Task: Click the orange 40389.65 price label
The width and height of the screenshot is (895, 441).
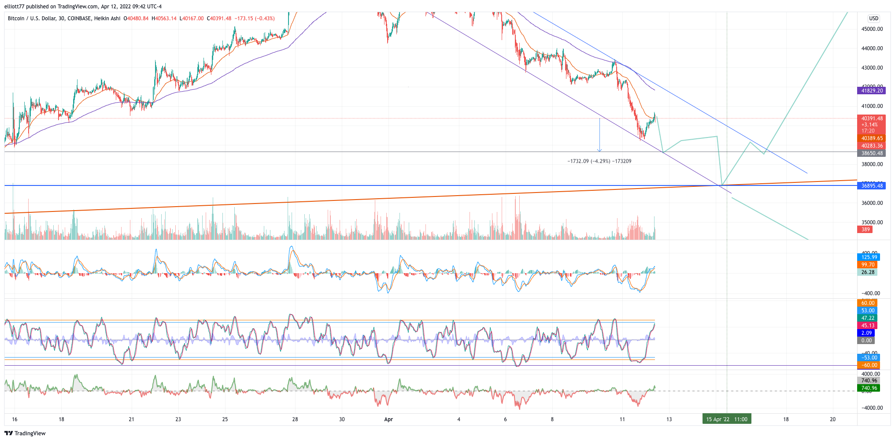Action: pos(871,138)
